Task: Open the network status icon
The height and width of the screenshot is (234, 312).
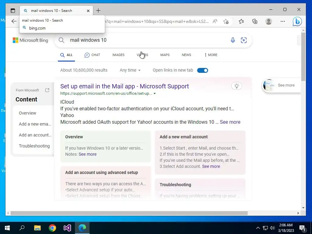Action: click(265, 228)
